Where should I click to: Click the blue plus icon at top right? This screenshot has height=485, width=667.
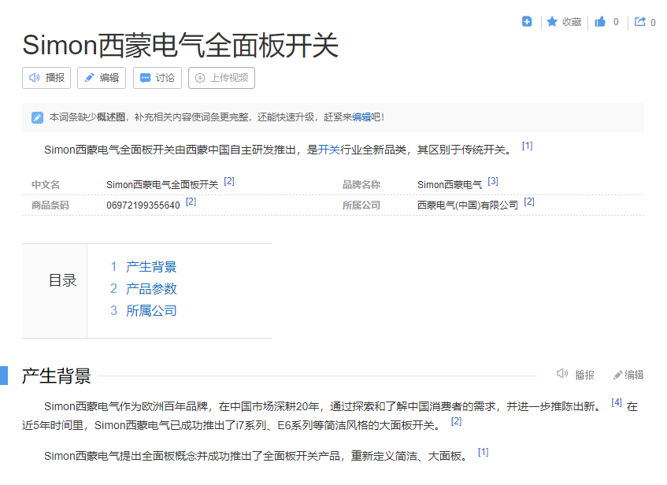click(527, 21)
